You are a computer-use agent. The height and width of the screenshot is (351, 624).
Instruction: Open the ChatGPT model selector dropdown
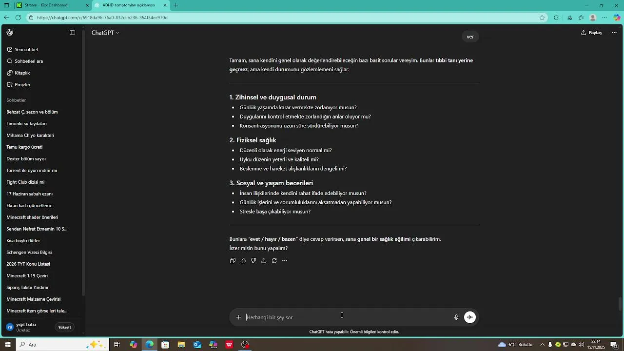pos(105,33)
